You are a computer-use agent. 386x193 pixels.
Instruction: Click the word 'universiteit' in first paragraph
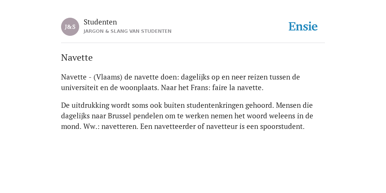point(80,87)
